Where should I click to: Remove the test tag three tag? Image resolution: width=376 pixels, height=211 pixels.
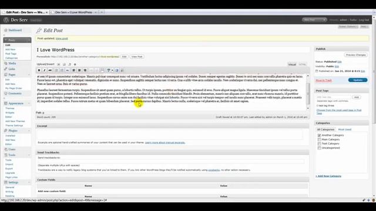pos(317,105)
